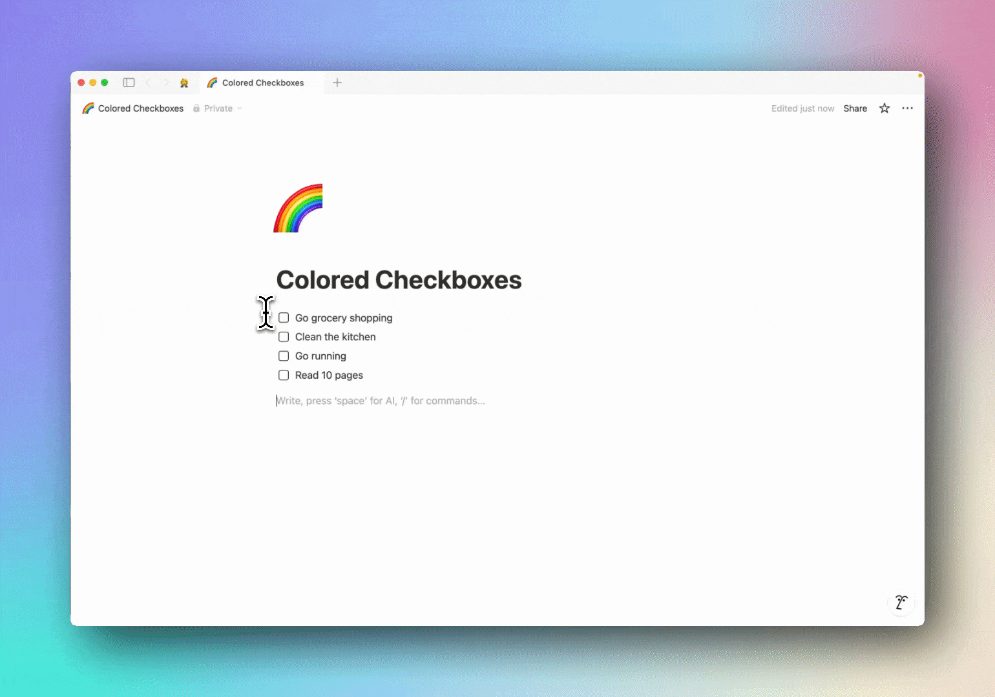995x697 pixels.
Task: Click the large rainbow page icon above title
Action: (x=298, y=208)
